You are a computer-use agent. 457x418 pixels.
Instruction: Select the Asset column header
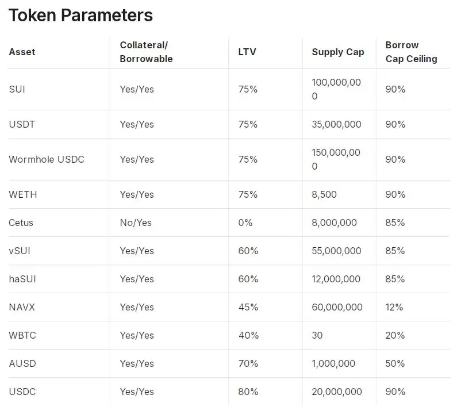coord(22,52)
